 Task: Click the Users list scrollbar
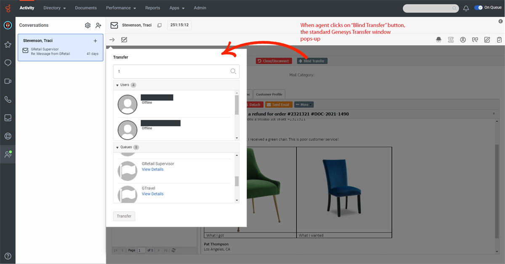[x=237, y=105]
